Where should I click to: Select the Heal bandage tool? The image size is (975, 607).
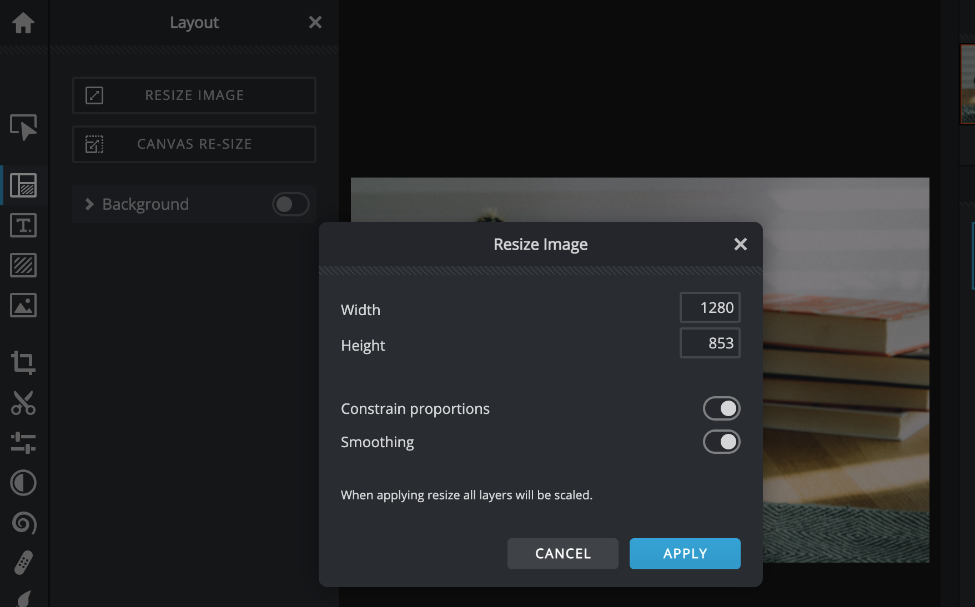coord(23,563)
